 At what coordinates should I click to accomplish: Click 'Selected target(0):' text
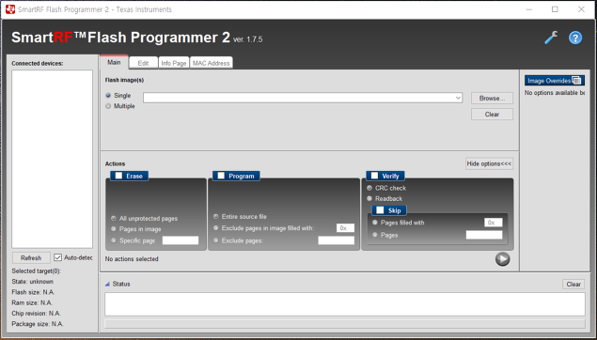[36, 270]
